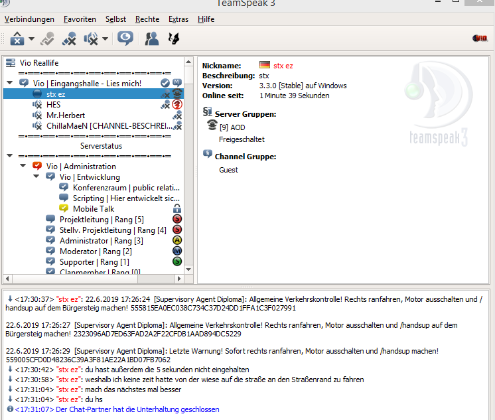Open the dropdown arrow beside the connect icon
Image resolution: width=495 pixels, height=420 pixels.
pos(32,39)
